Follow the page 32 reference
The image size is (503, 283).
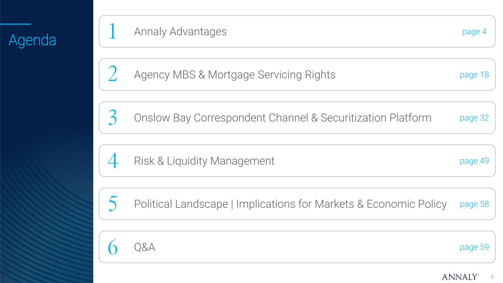click(x=474, y=118)
